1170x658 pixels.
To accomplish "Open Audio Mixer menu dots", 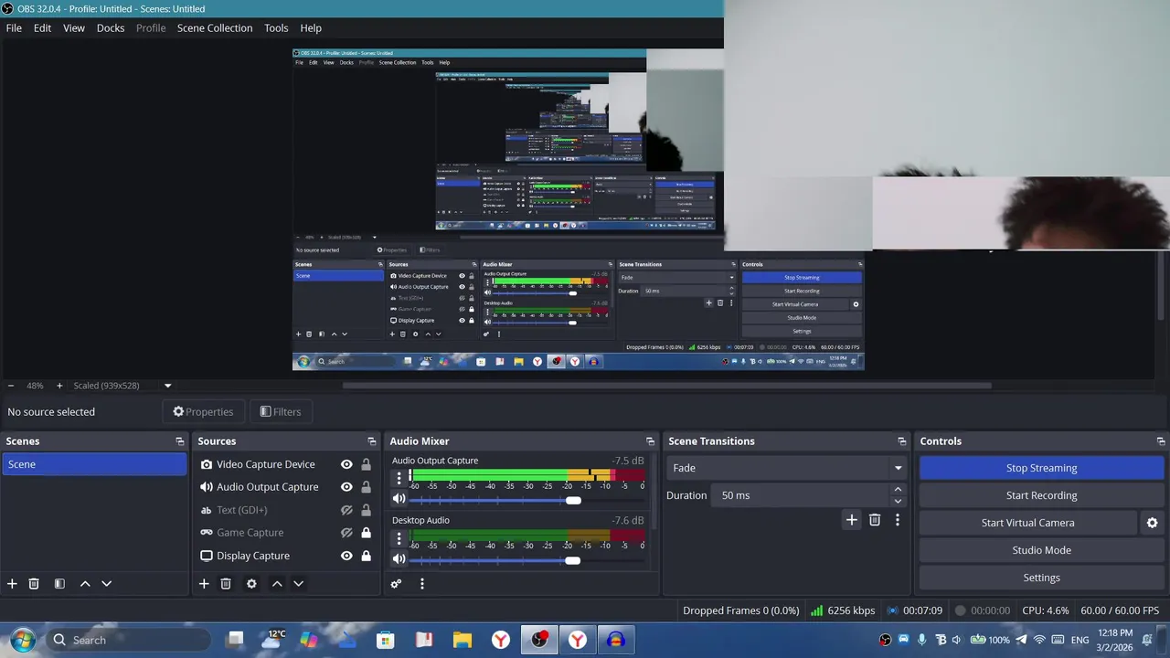I will coord(421,584).
